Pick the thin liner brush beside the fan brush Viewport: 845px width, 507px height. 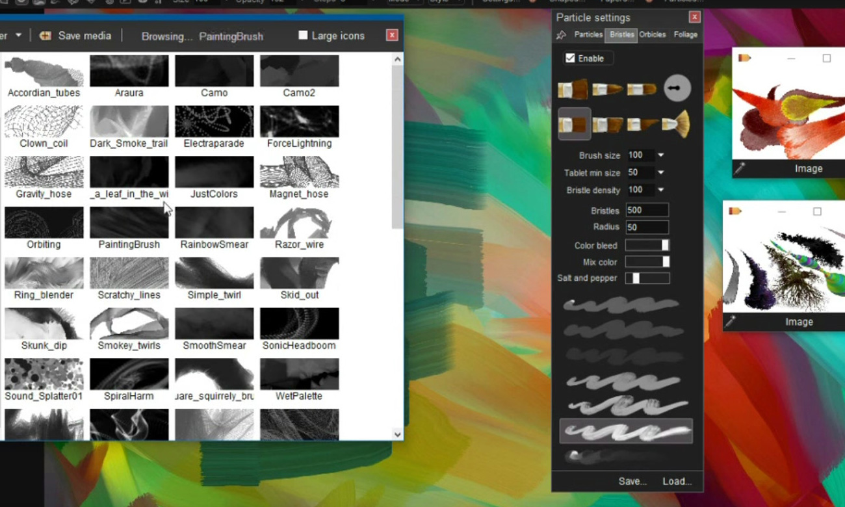click(x=642, y=124)
